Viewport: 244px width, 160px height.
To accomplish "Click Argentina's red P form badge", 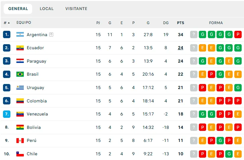I will (x=238, y=34).
